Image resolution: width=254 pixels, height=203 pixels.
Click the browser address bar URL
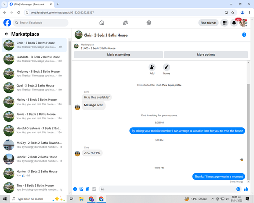pos(62,13)
